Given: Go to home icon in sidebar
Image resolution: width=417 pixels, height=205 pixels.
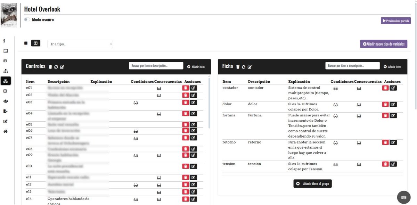Looking at the screenshot, I should pos(6,131).
